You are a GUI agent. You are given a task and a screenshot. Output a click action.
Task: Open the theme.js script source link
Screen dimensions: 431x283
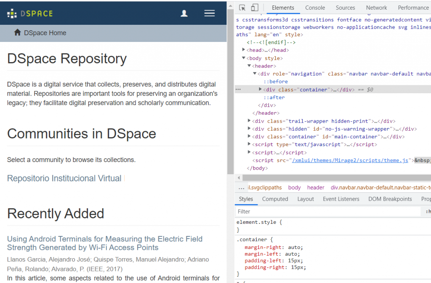350,160
